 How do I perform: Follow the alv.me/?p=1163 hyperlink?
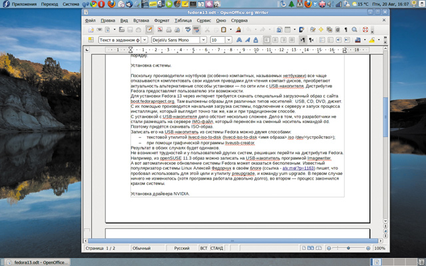click(298, 168)
